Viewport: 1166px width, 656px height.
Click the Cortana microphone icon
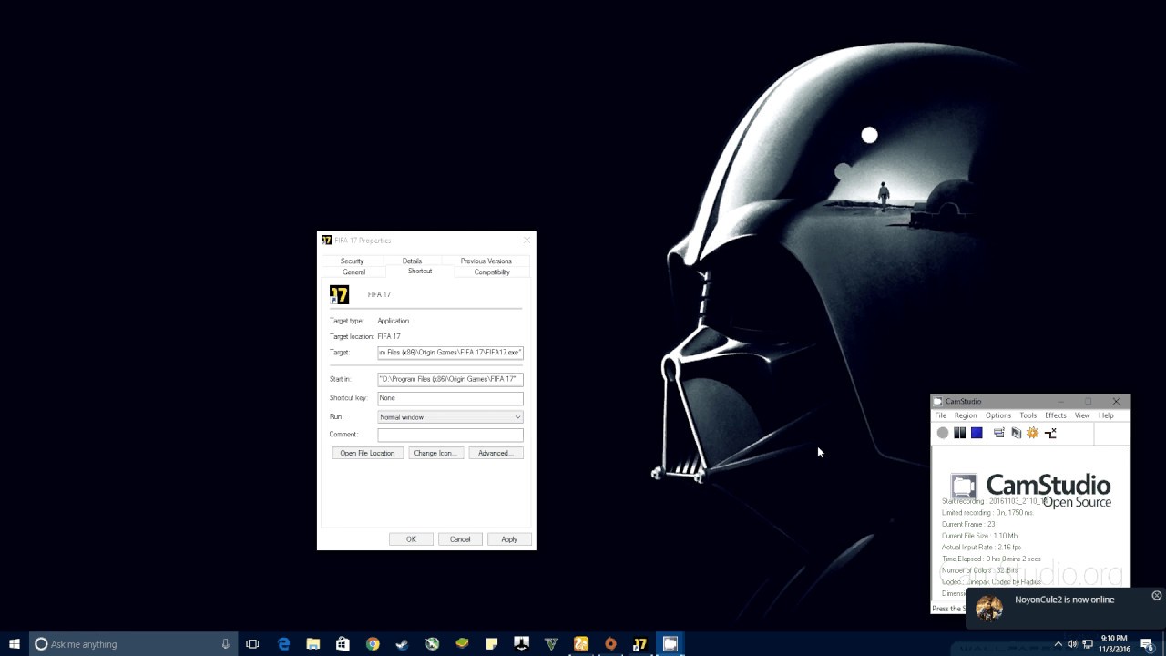(225, 644)
